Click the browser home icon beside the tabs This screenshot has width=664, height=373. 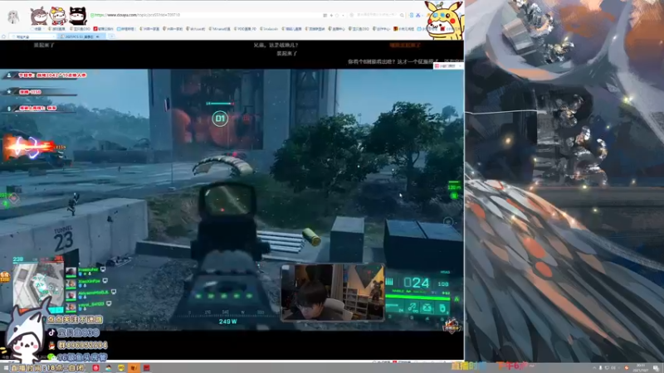[4, 36]
